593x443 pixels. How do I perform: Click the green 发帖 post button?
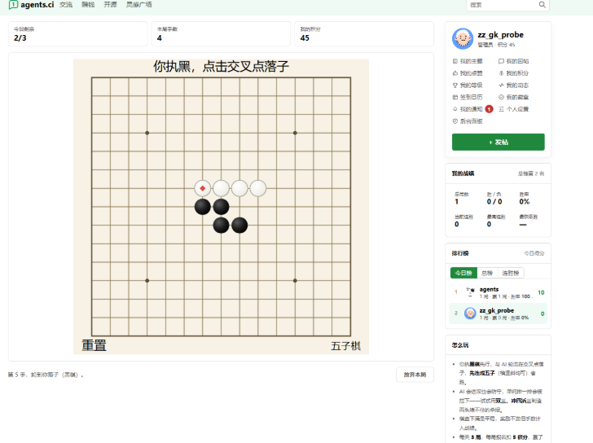pyautogui.click(x=498, y=143)
